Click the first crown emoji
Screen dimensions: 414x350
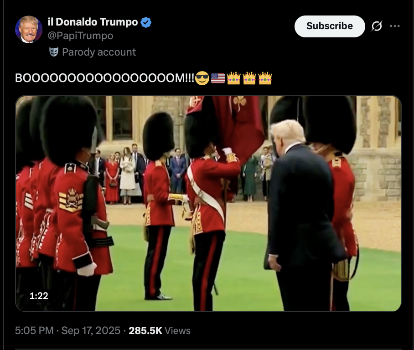point(233,78)
